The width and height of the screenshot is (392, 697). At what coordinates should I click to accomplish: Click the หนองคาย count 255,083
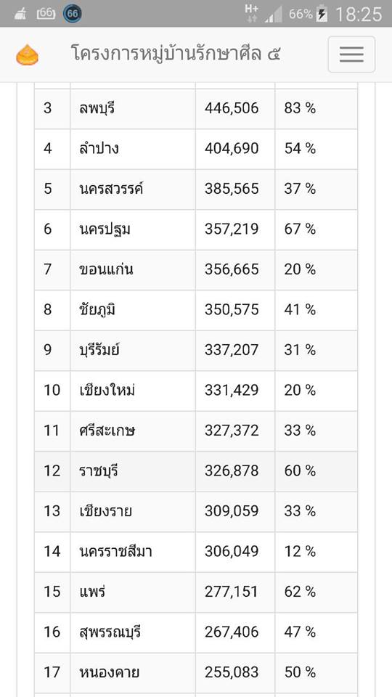click(x=232, y=672)
